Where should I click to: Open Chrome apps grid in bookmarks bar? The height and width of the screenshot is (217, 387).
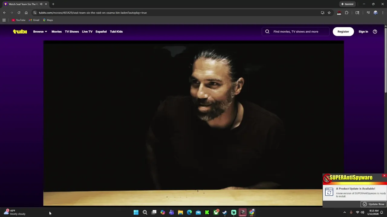point(4,20)
